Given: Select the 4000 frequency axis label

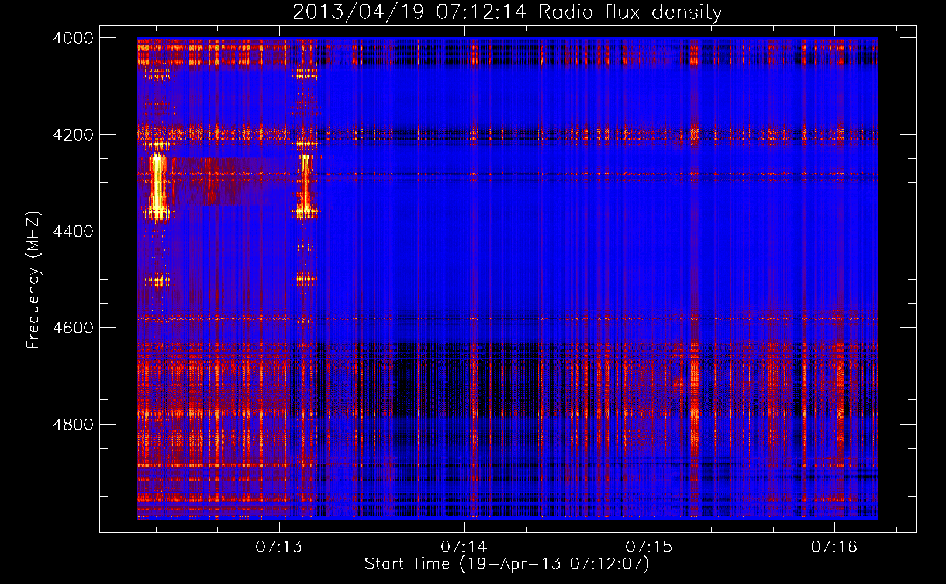Looking at the screenshot, I should pos(73,38).
